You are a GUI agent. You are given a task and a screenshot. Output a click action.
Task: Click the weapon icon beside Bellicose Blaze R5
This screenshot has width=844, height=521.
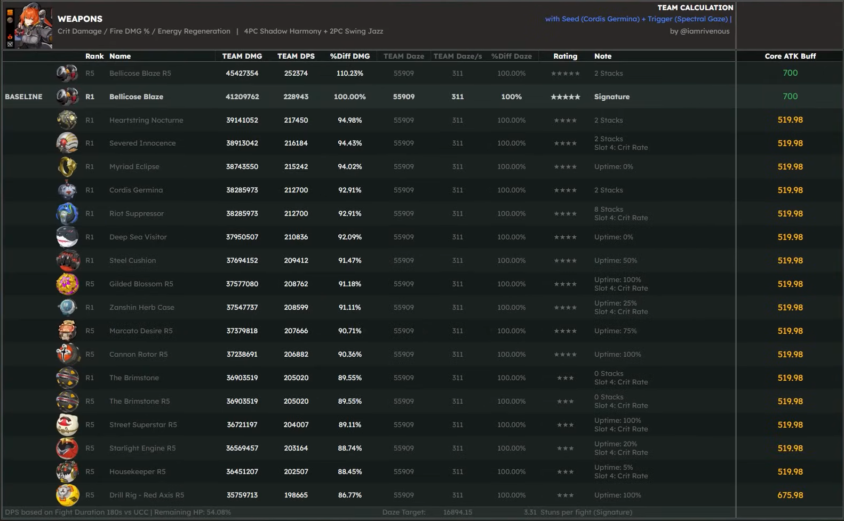pos(67,73)
